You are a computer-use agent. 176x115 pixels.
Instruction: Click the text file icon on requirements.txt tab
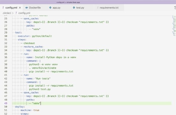coord(98,8)
